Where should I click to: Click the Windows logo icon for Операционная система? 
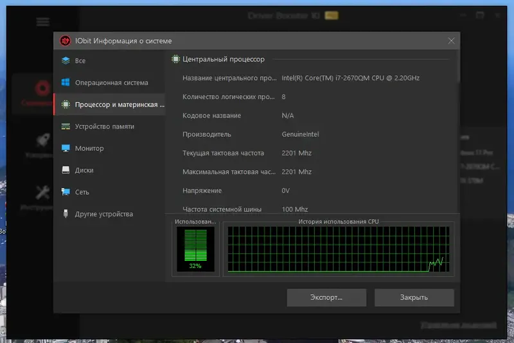(66, 82)
